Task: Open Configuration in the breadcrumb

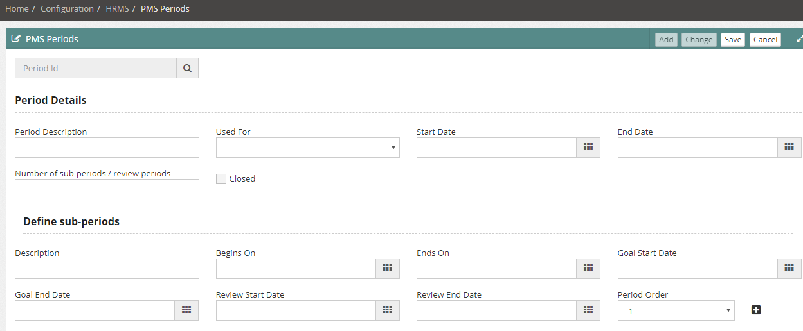Action: pyautogui.click(x=67, y=8)
